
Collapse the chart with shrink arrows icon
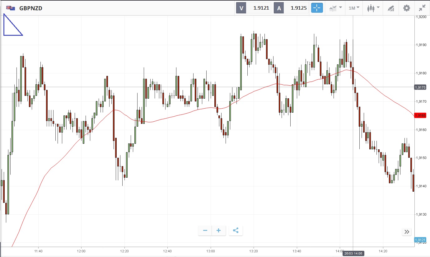[x=422, y=8]
